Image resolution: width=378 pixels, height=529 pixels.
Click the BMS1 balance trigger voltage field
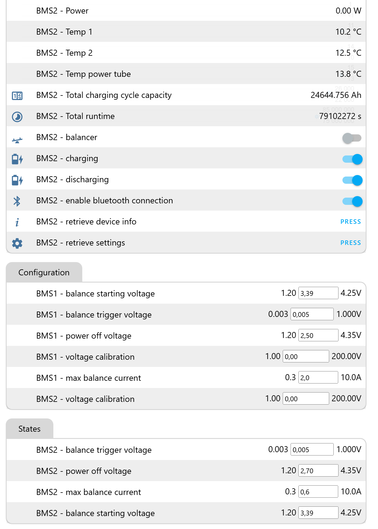click(x=312, y=314)
